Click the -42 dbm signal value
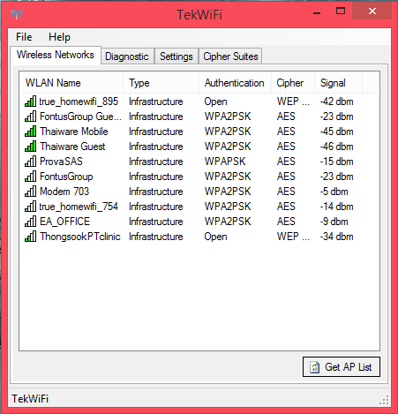 (337, 102)
